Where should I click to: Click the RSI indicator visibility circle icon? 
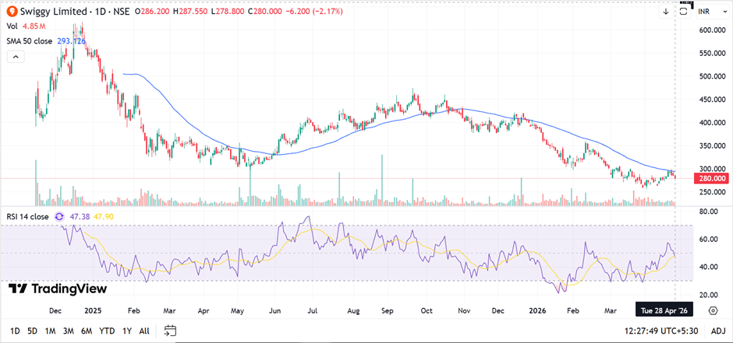pos(60,217)
